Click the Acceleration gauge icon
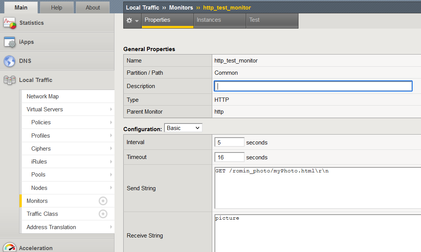 tap(10, 247)
